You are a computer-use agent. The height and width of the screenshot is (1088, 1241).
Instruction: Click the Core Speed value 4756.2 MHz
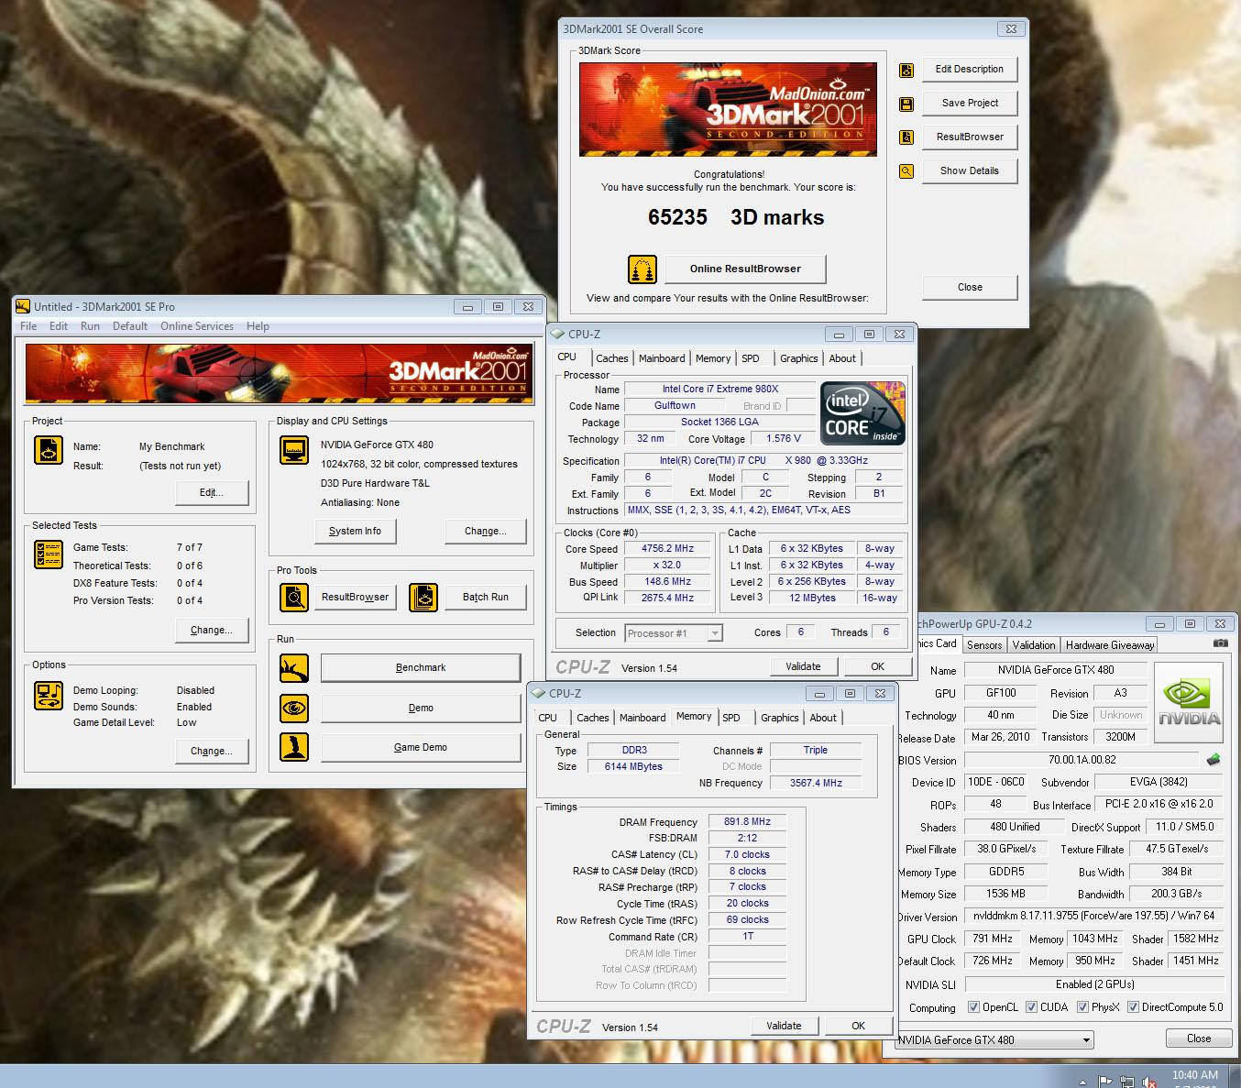[668, 549]
